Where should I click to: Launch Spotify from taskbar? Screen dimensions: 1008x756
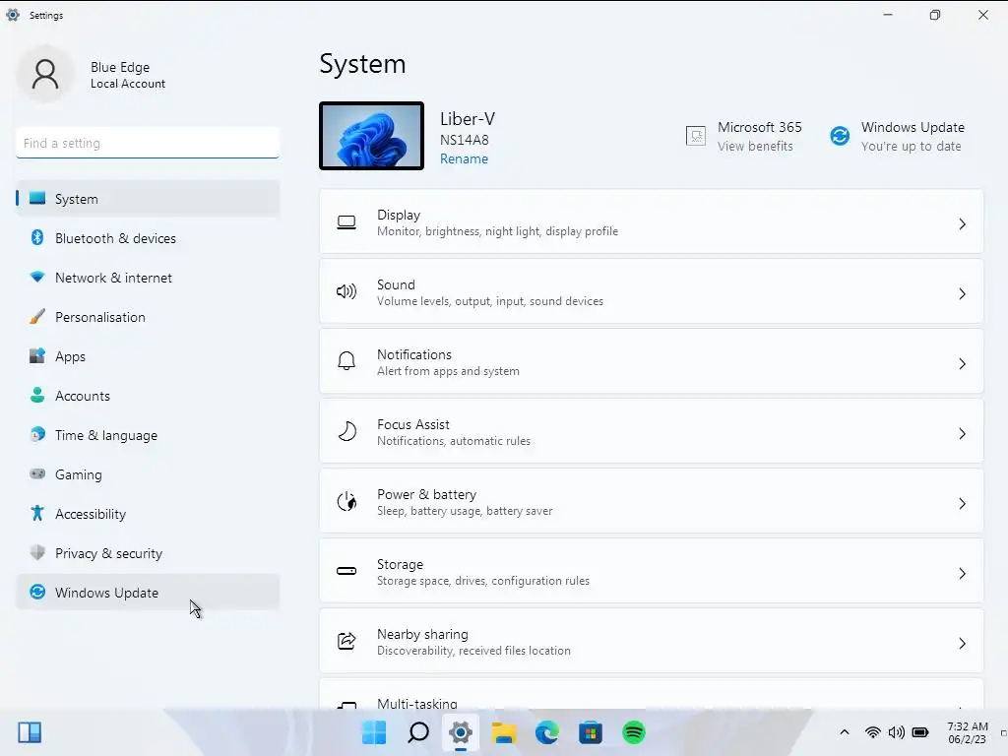634,732
